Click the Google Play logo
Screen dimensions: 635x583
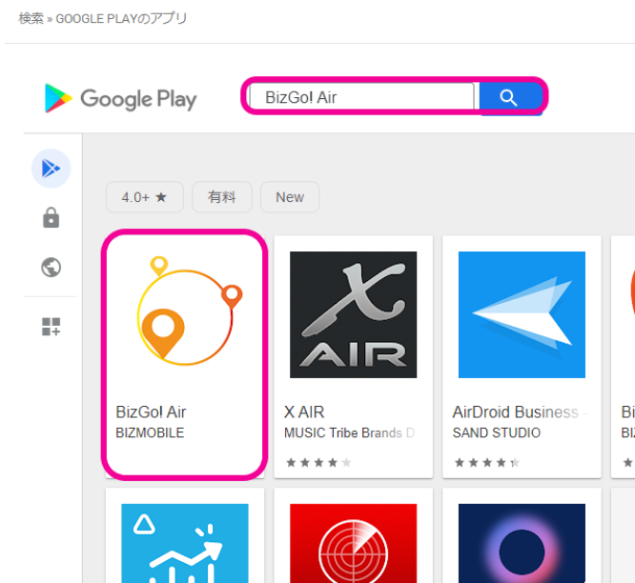click(x=120, y=98)
